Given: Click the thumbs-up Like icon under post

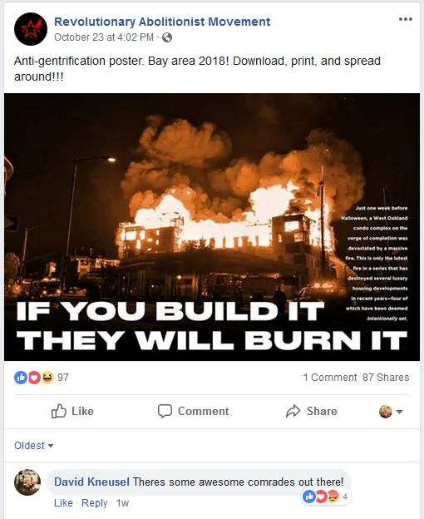Looking at the screenshot, I should pos(59,411).
